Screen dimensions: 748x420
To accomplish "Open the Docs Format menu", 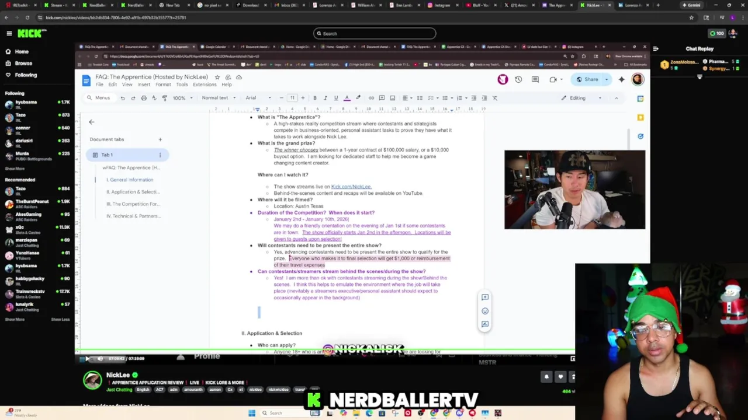I will pyautogui.click(x=163, y=85).
